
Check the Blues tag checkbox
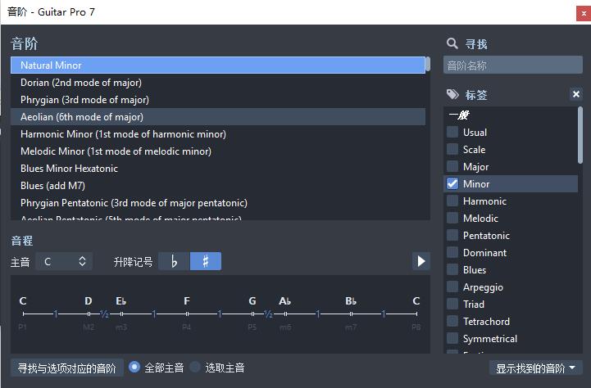(x=452, y=270)
